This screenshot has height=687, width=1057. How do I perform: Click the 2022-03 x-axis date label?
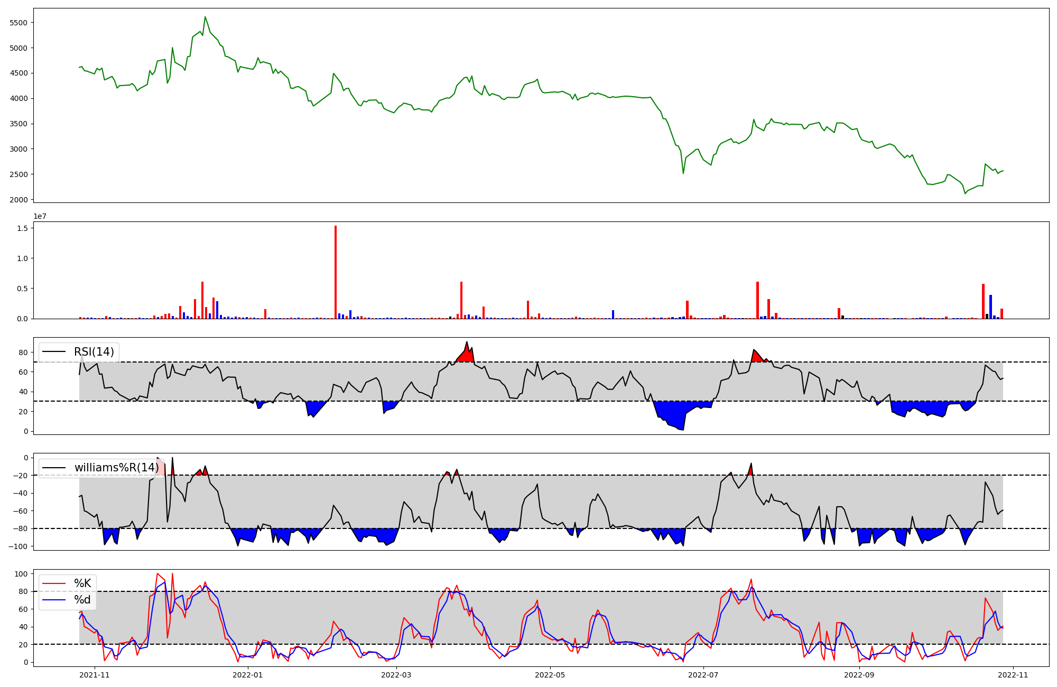click(x=396, y=675)
